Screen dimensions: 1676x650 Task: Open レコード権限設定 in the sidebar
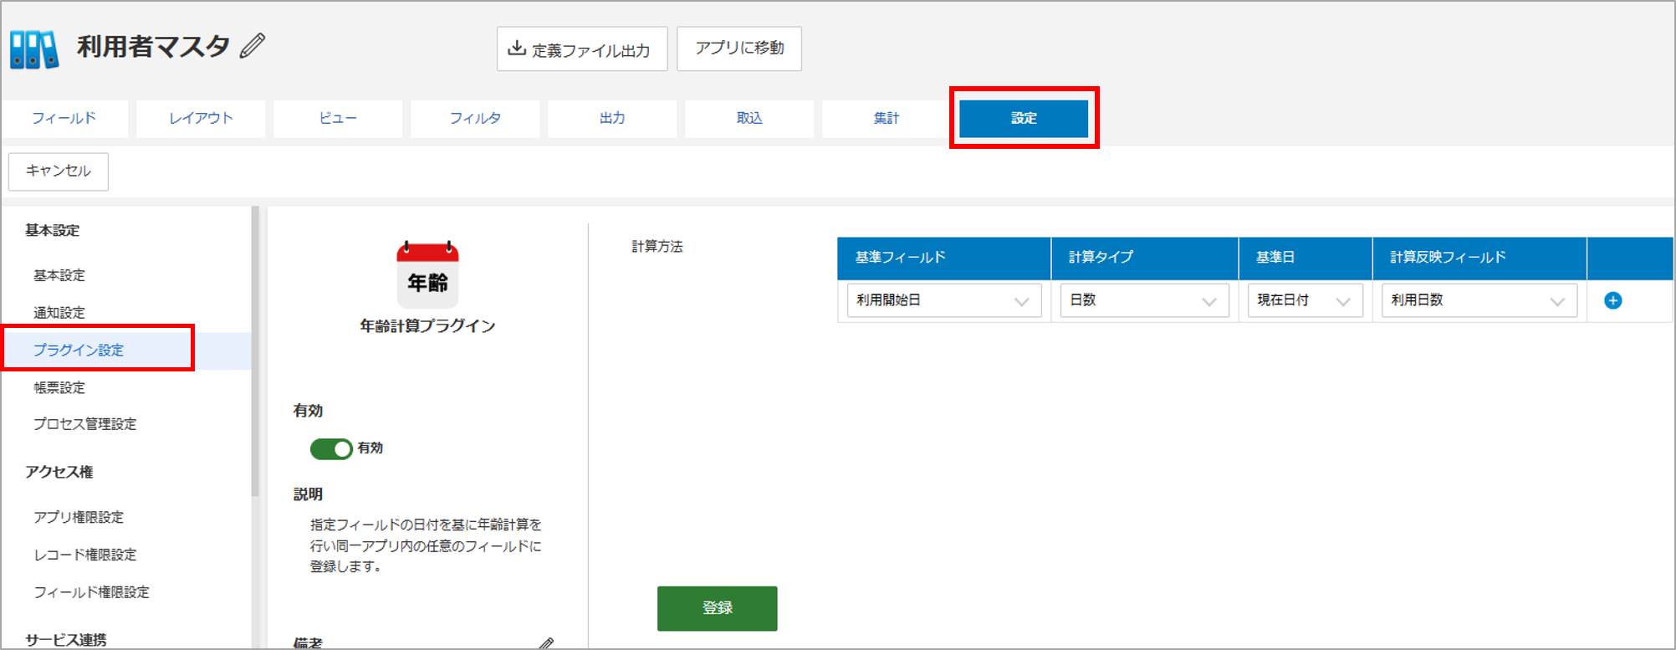(x=84, y=555)
